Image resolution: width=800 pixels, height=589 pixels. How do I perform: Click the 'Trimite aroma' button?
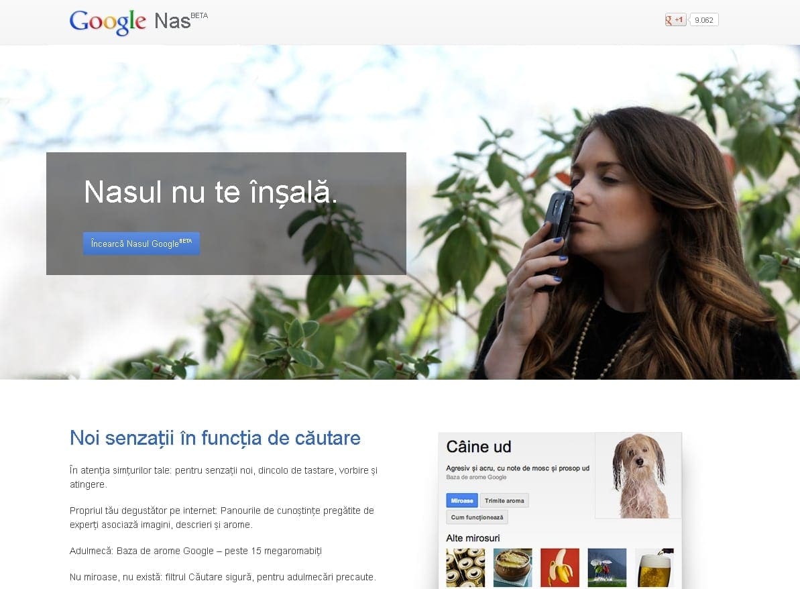[504, 500]
